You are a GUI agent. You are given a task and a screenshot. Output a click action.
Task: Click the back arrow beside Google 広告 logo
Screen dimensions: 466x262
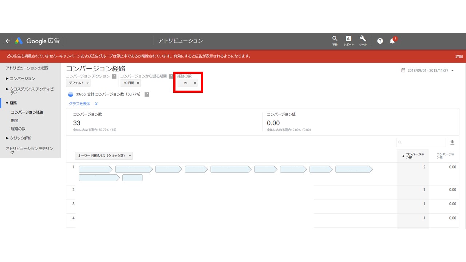click(x=8, y=41)
